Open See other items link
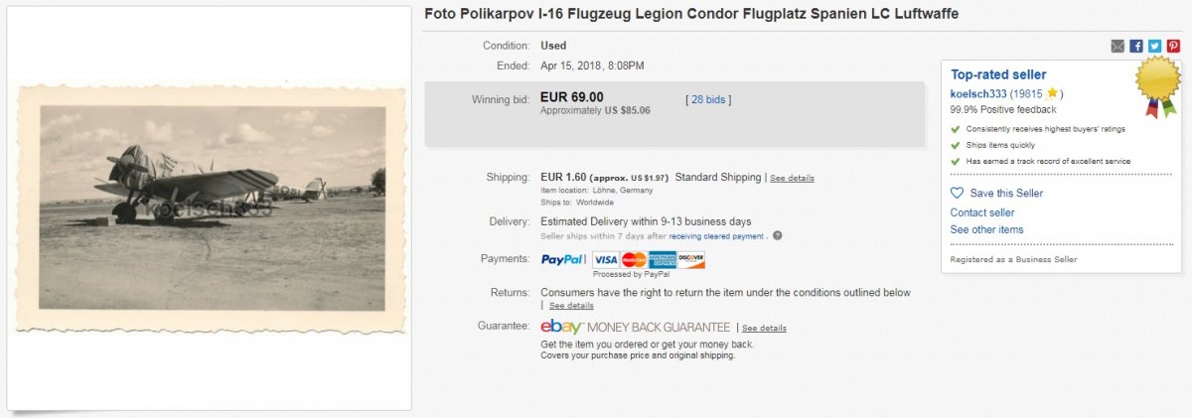This screenshot has width=1192, height=418. click(x=986, y=229)
